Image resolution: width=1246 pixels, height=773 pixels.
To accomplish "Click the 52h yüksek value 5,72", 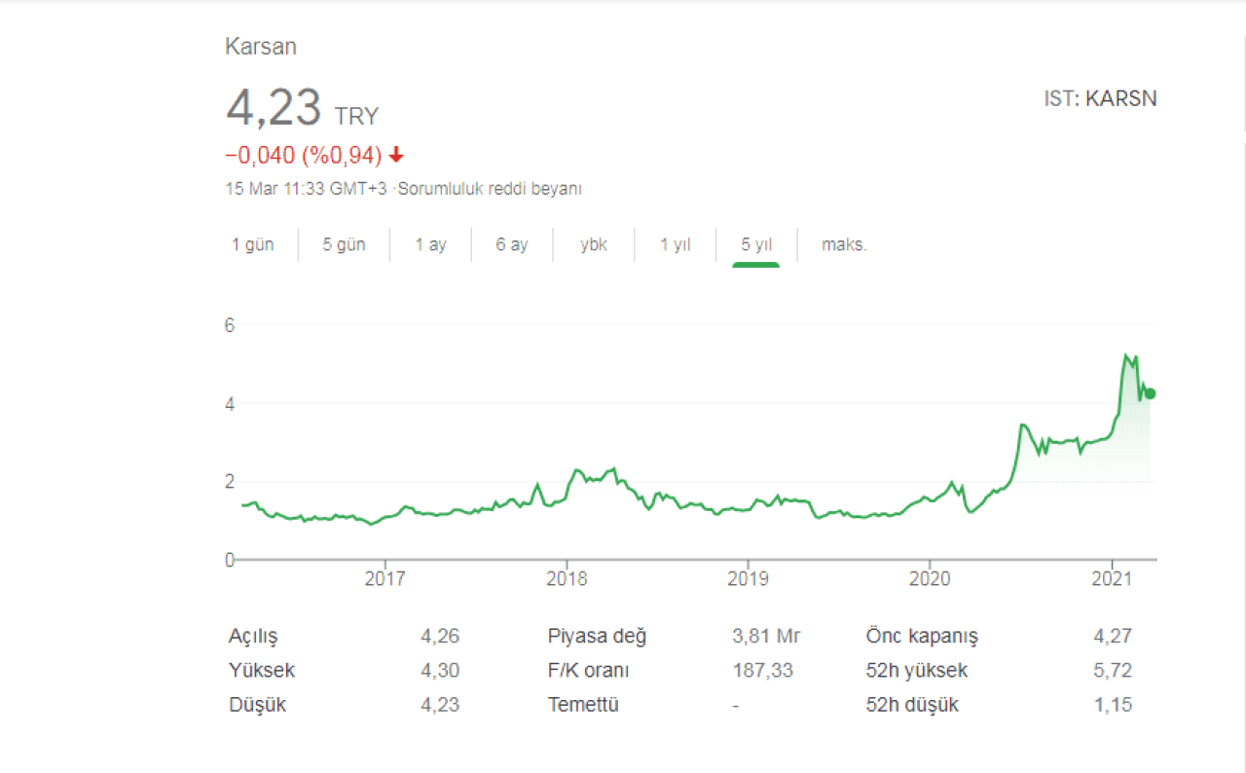I will [1113, 671].
